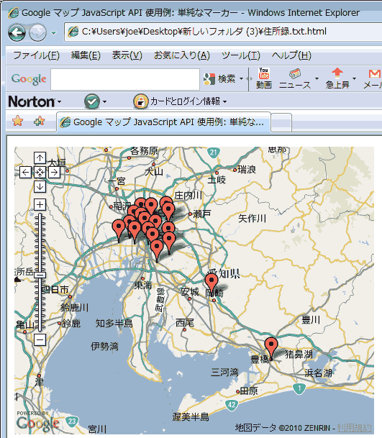Image resolution: width=382 pixels, height=438 pixels.
Task: Click the 浜名湖 label on map
Action: [x=318, y=373]
